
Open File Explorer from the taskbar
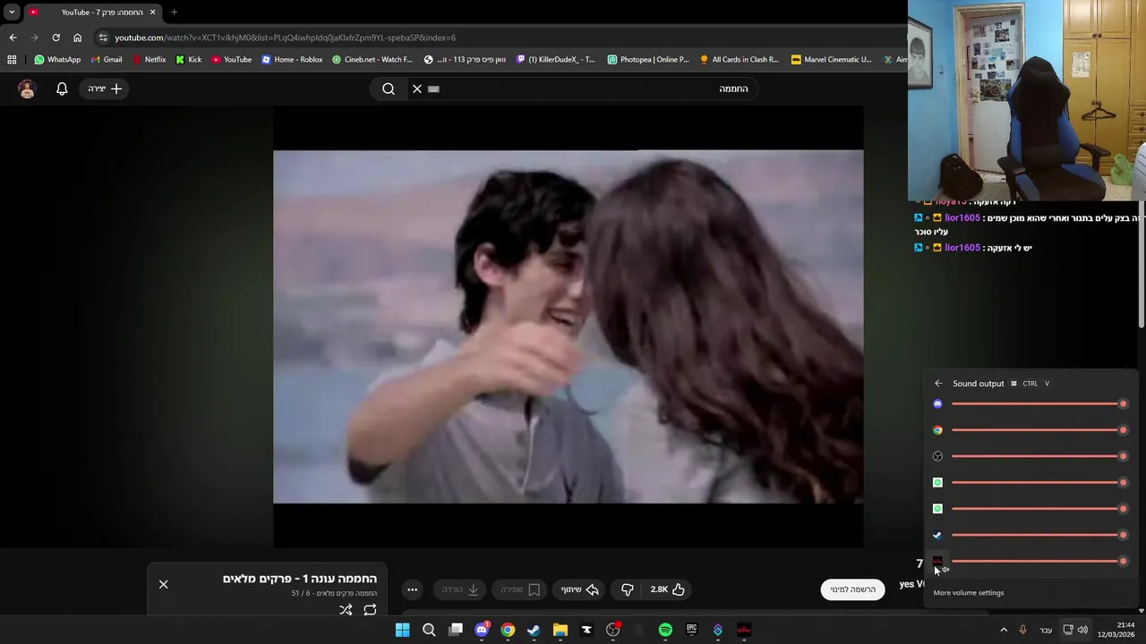pos(560,630)
